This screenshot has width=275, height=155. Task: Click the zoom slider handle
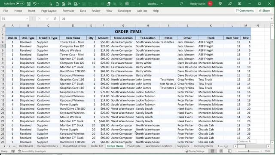pyautogui.click(x=248, y=151)
